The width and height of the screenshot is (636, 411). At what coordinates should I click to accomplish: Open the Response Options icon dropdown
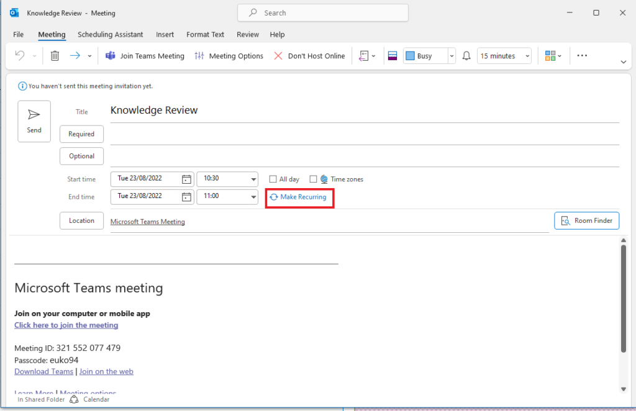367,56
